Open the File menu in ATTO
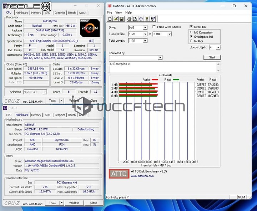This screenshot has height=211, width=257. coord(110,12)
